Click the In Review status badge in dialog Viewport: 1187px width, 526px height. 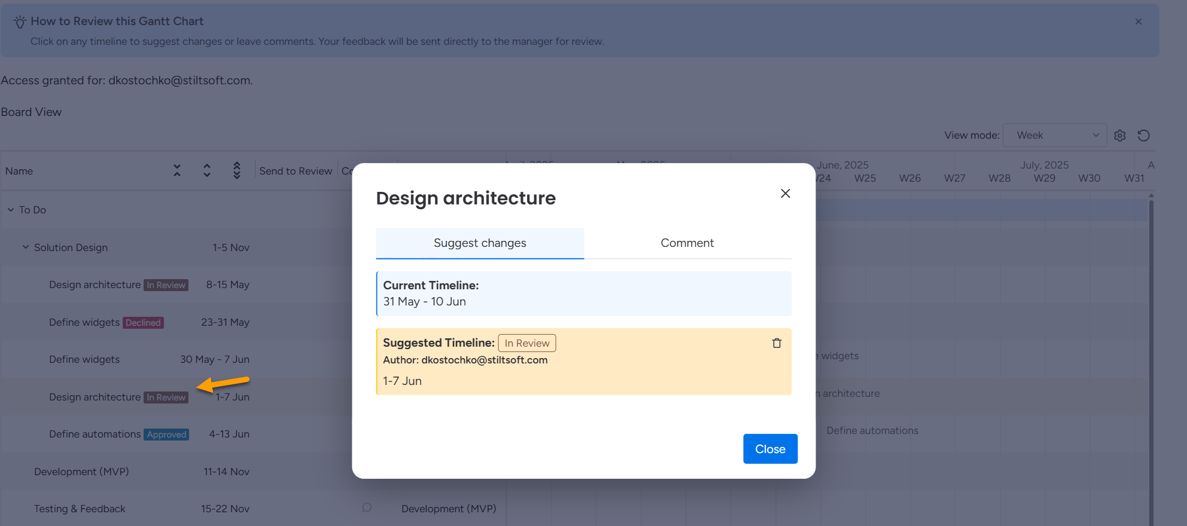(526, 343)
